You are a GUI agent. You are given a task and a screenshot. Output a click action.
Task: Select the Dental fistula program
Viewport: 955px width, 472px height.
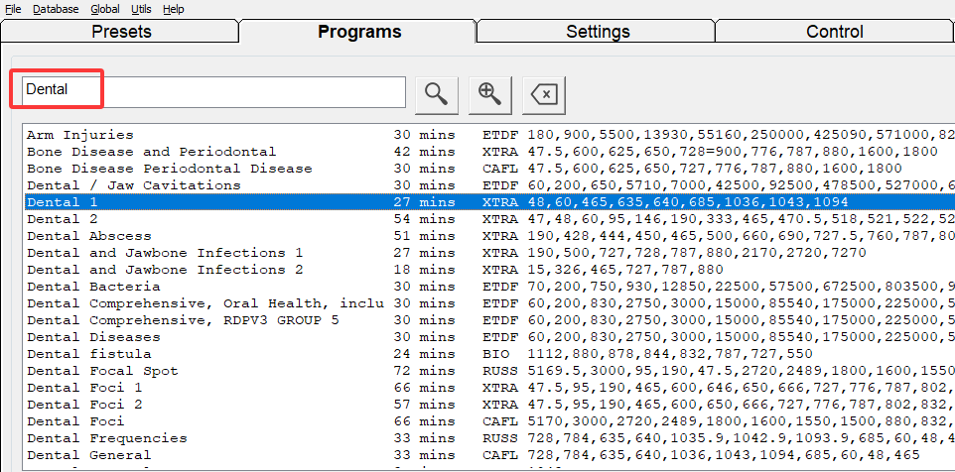click(488, 354)
